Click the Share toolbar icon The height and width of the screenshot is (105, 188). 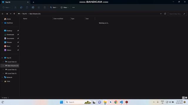[39, 7]
